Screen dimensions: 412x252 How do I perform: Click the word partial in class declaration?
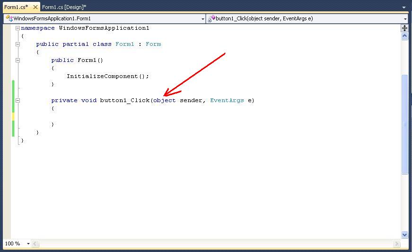75,44
